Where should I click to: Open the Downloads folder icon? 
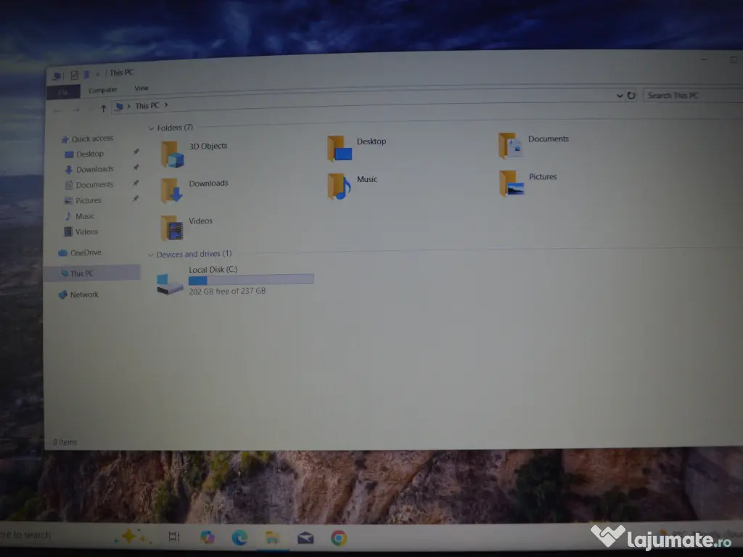[x=172, y=191]
